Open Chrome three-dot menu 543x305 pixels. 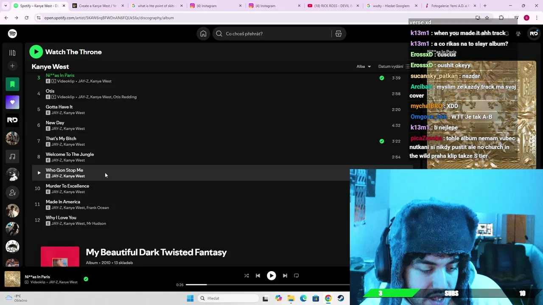click(x=536, y=18)
